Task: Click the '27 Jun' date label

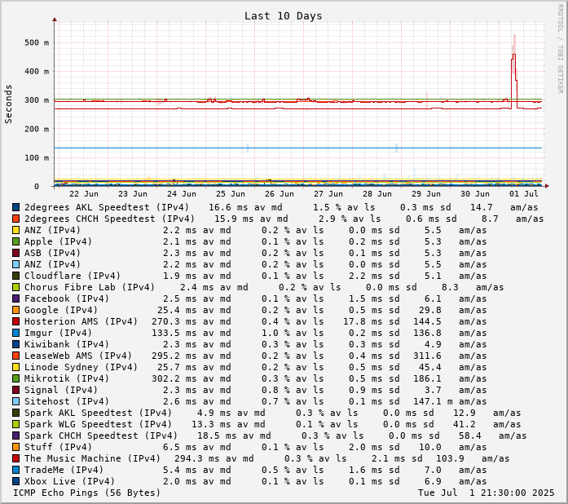Action: point(328,194)
